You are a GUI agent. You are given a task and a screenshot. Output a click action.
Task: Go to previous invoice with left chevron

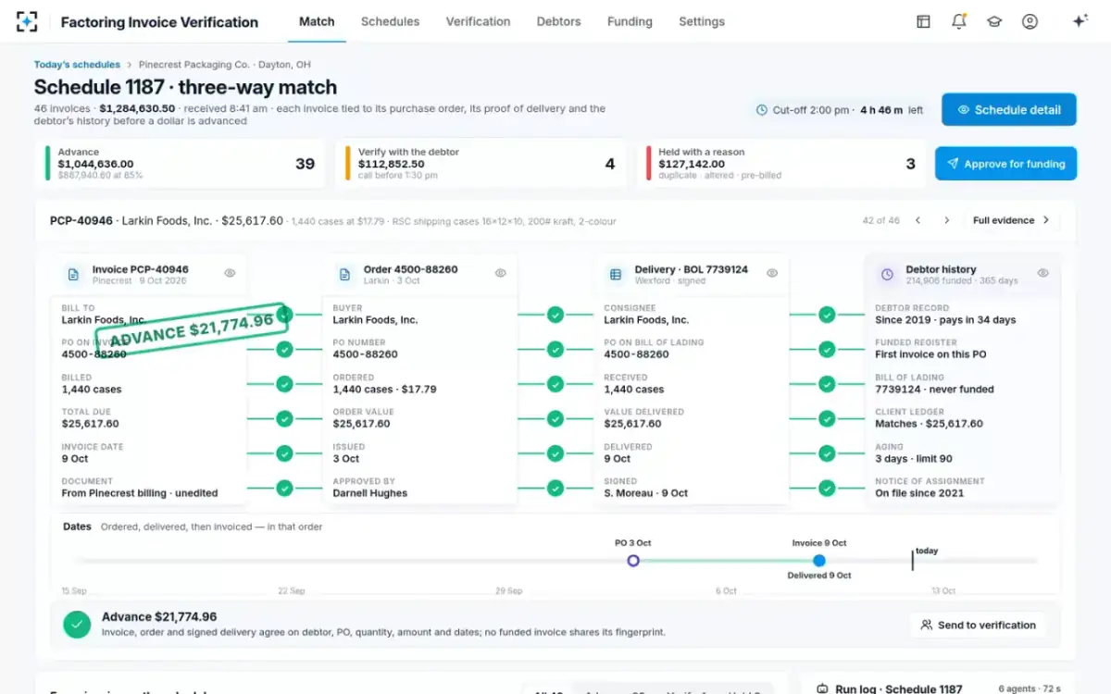point(918,220)
